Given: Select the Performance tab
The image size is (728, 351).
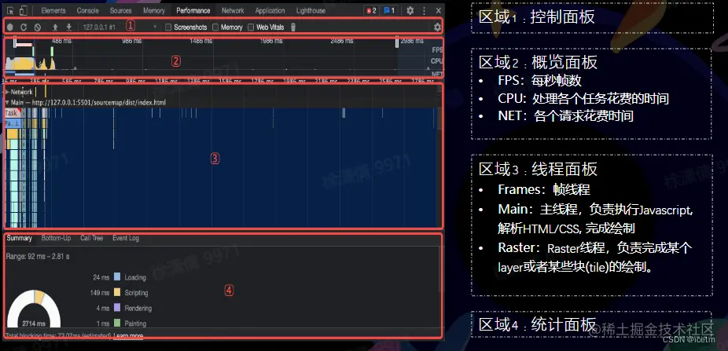Looking at the screenshot, I should click(x=193, y=10).
